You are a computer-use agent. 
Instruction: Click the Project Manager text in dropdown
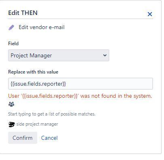[x=31, y=55]
